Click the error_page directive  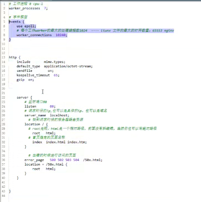(x=34, y=160)
